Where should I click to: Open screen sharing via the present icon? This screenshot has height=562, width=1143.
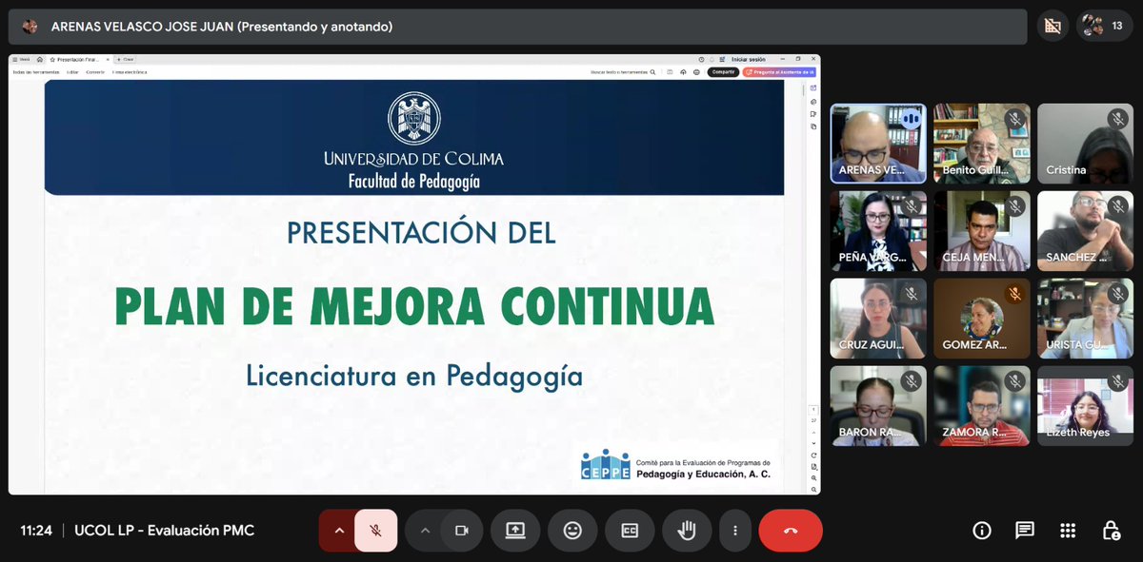pyautogui.click(x=515, y=531)
